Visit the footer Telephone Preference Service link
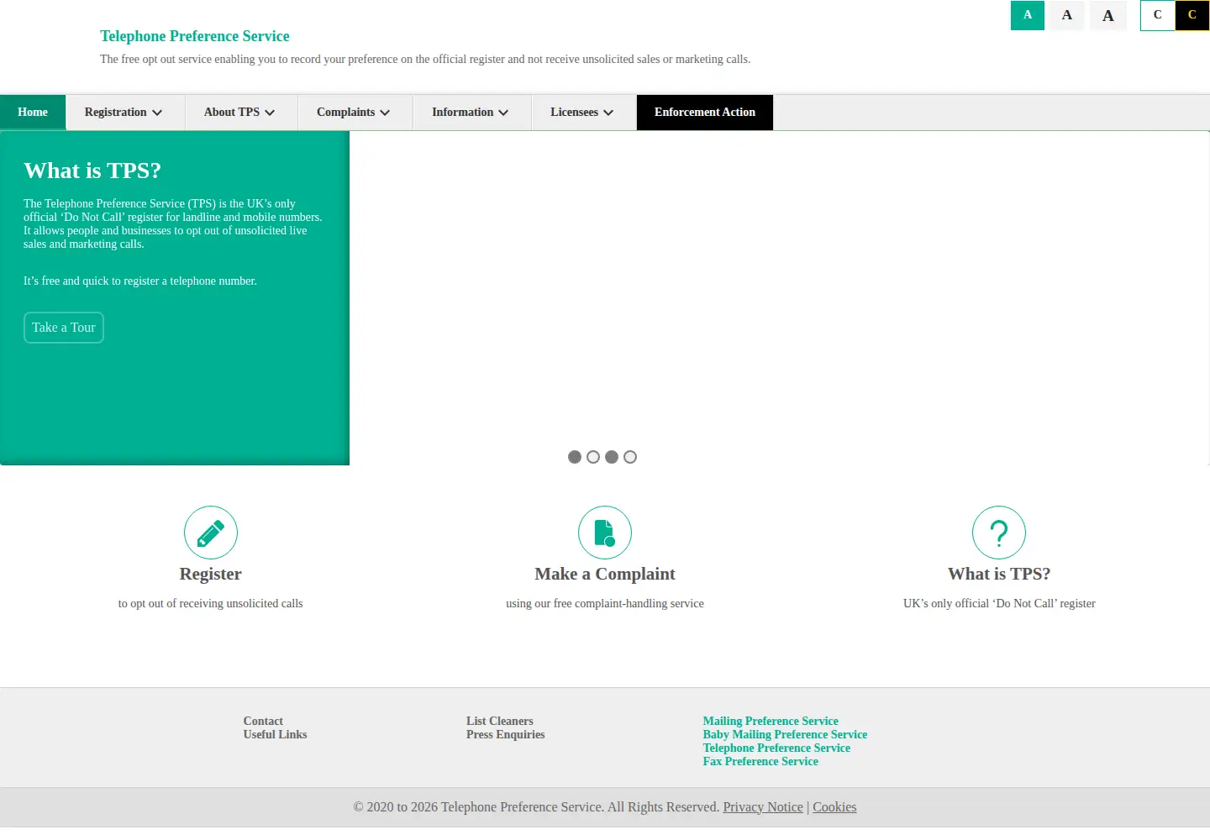This screenshot has height=840, width=1210. pos(776,748)
